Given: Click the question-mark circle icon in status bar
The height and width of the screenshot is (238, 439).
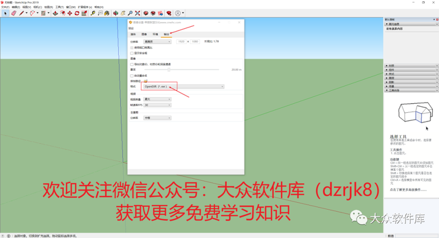Looking at the screenshot, I should click(x=9, y=236).
